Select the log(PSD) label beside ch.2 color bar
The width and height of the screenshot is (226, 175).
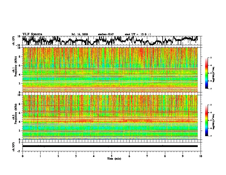[213, 122]
